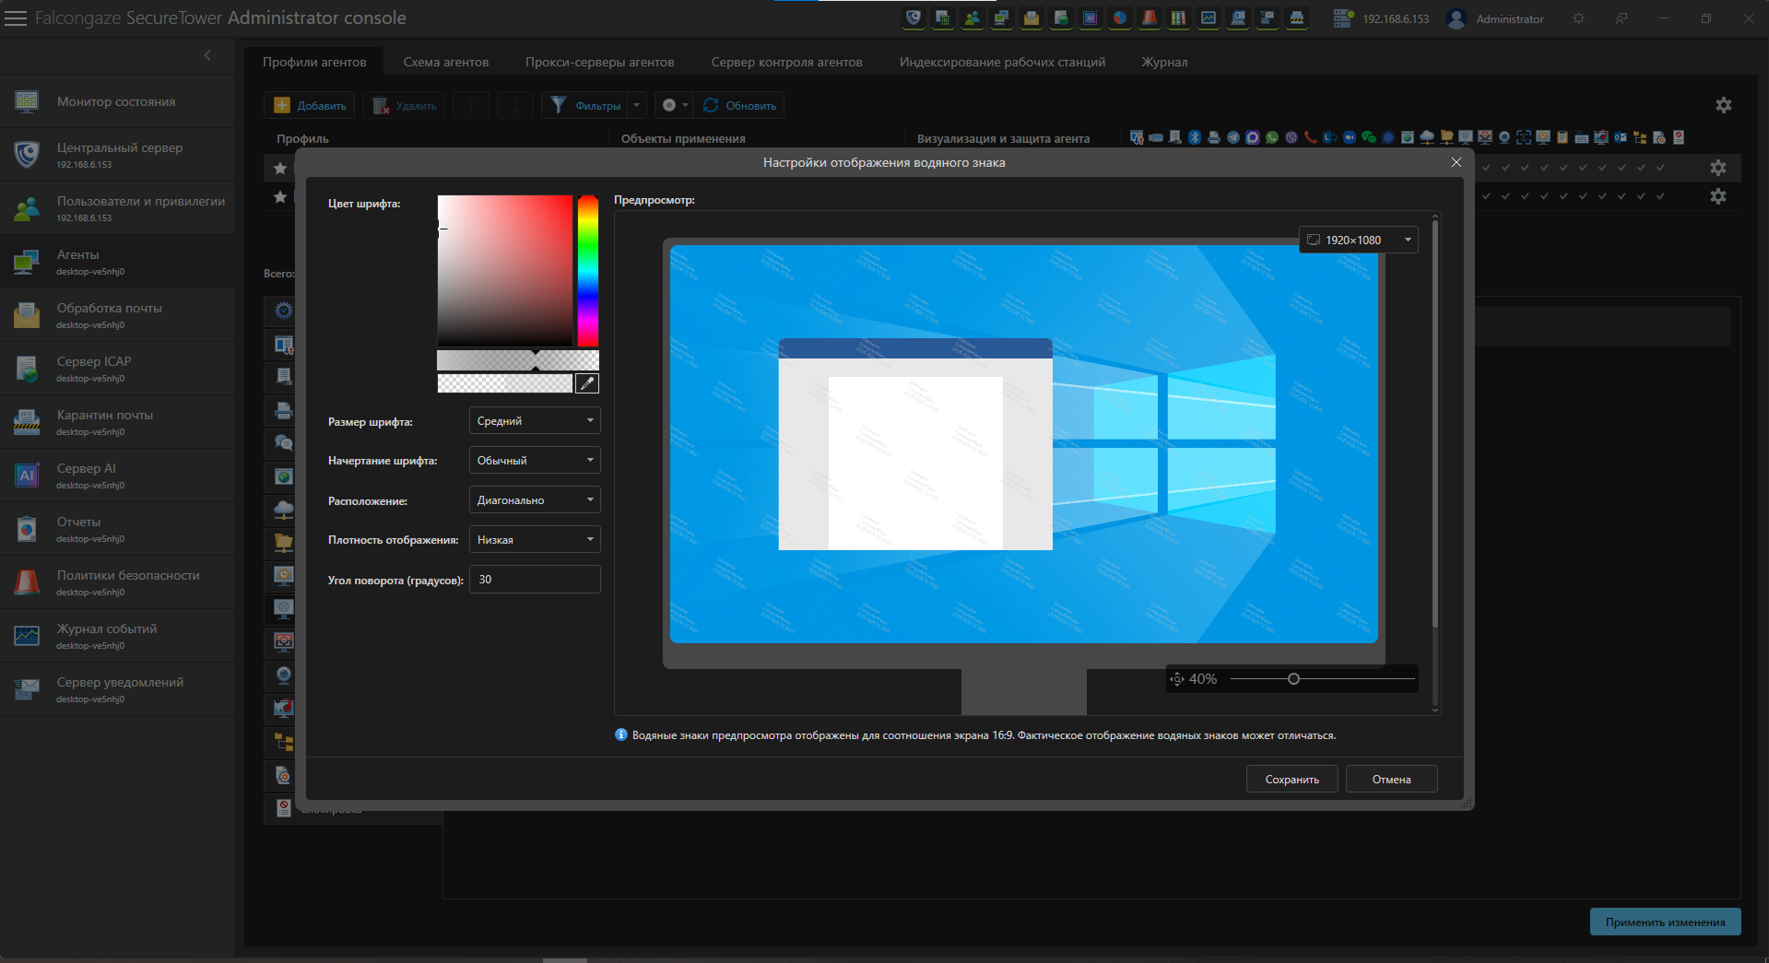Open the Agents monitor icon in top toolbar
The image size is (1769, 963).
click(1002, 18)
